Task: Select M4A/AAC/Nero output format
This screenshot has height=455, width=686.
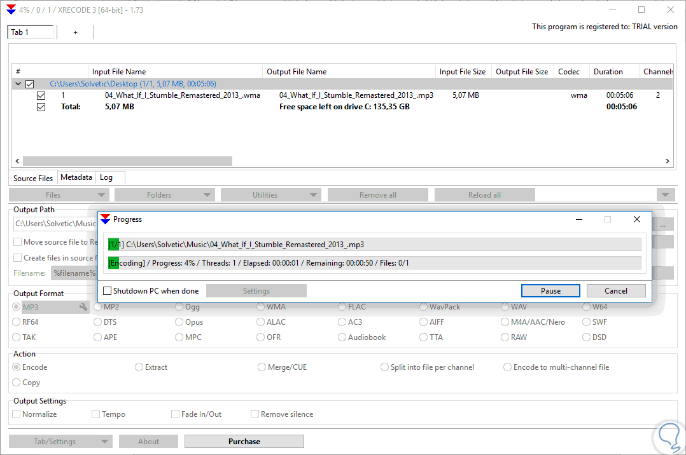Action: [x=505, y=322]
